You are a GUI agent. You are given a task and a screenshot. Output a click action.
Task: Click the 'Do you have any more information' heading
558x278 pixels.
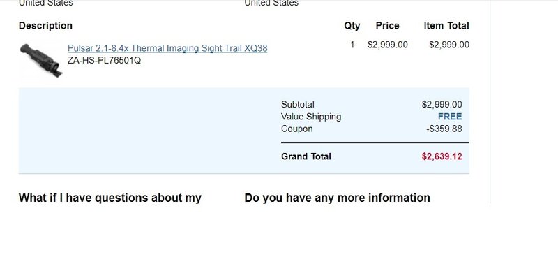click(337, 198)
